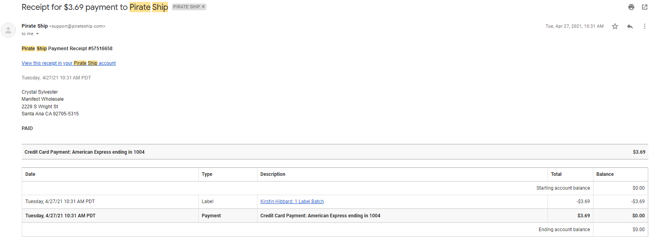Image resolution: width=652 pixels, height=243 pixels.
Task: Click the Credit Card Payment summary banner text
Action: click(x=84, y=152)
